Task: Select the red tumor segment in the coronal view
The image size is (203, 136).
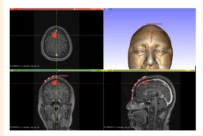Action: 54,82
